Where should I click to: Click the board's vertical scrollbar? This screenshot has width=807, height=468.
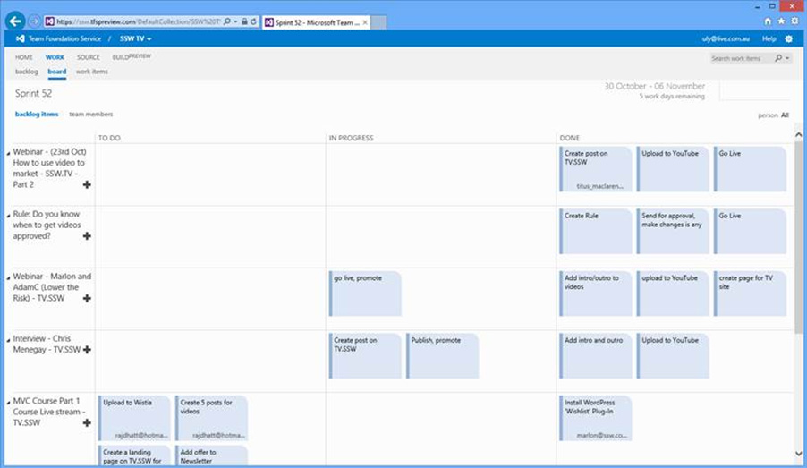point(798,233)
